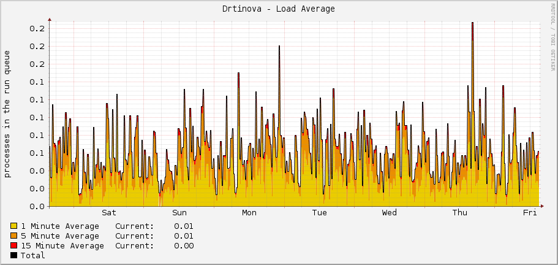Click the 'Thu' x-axis label
The image size is (558, 265).
click(460, 213)
